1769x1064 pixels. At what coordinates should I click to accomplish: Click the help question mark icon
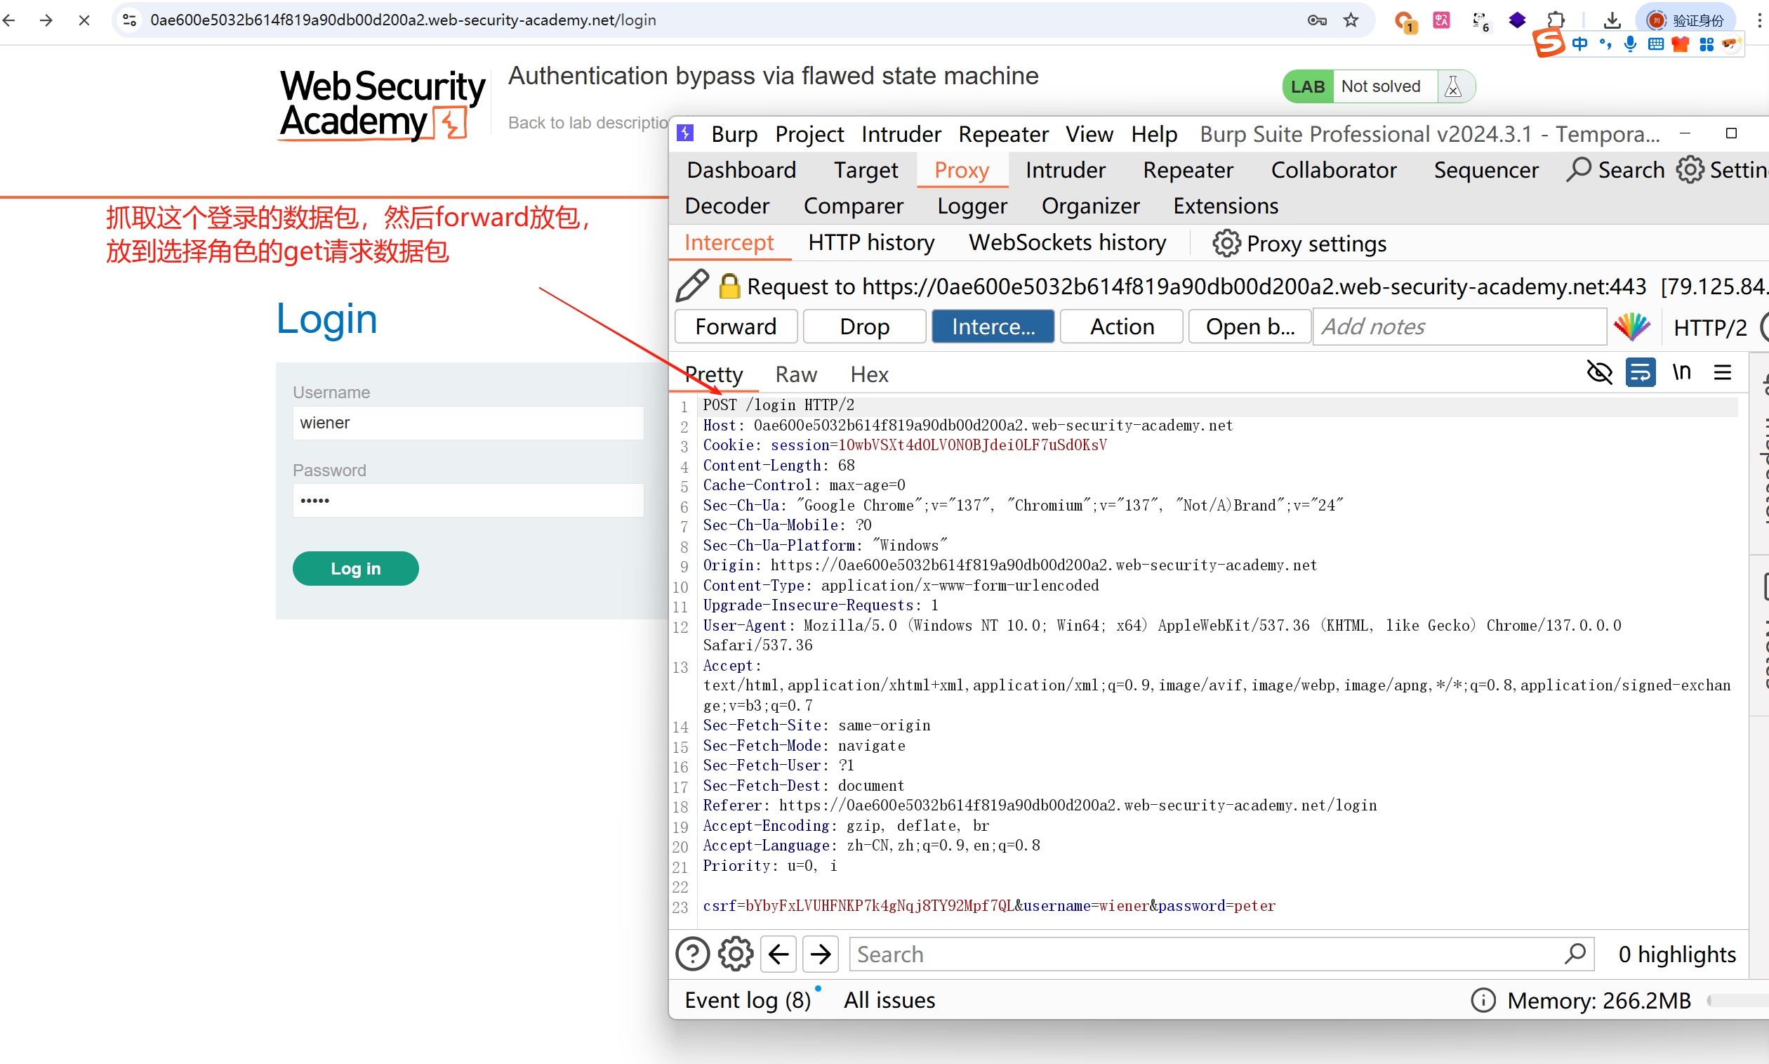pyautogui.click(x=692, y=954)
